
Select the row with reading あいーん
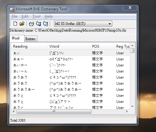pyautogui.click(x=71, y=71)
